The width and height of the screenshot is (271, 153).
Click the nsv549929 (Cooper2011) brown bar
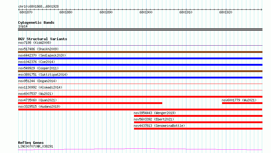pos(140,71)
